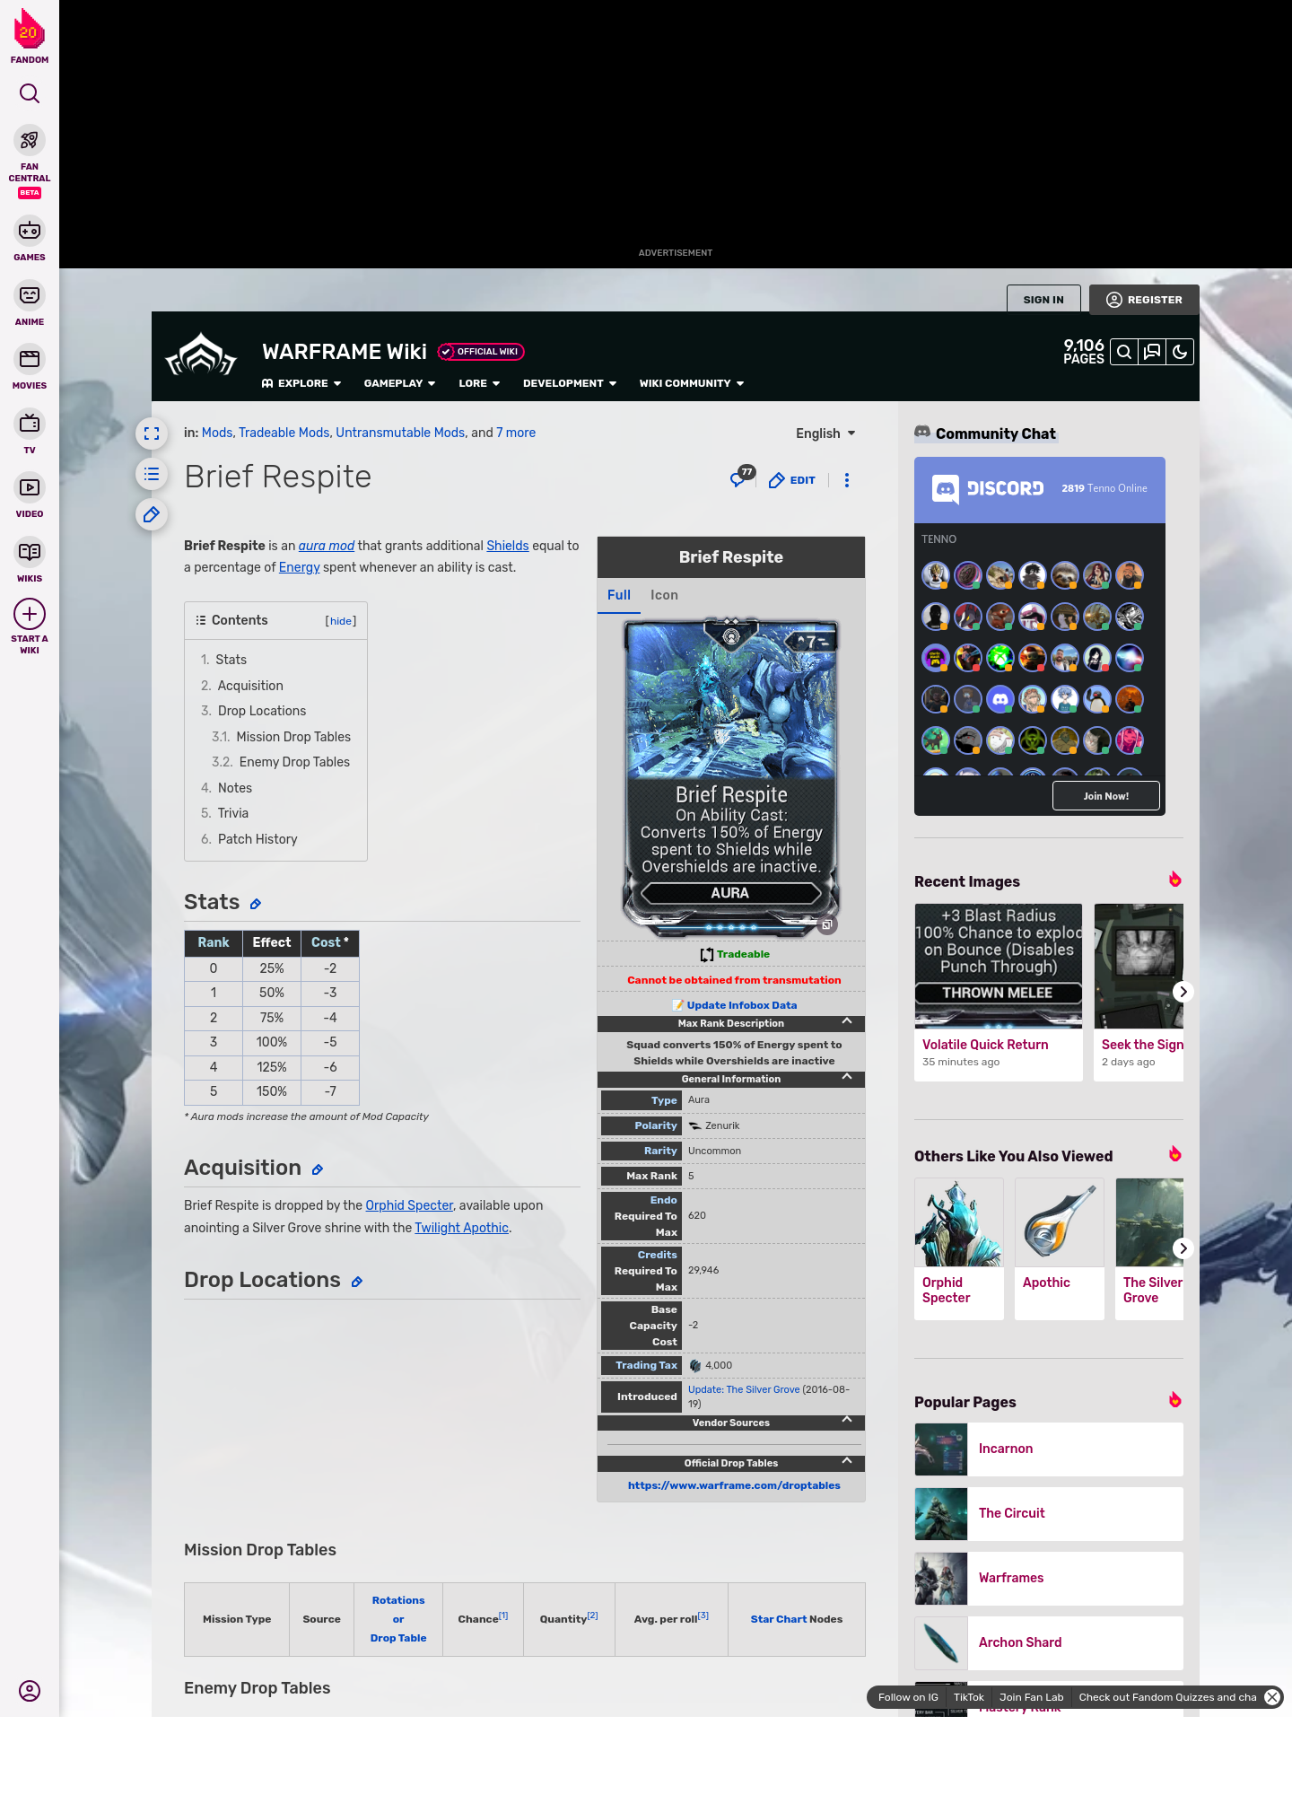Open the Development dropdown menu
Image resolution: width=1292 pixels, height=1795 pixels.
click(570, 383)
